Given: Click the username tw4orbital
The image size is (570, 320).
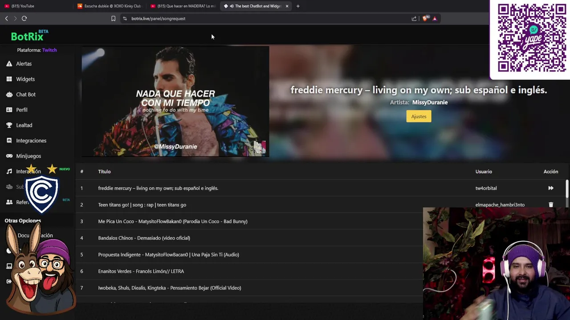Looking at the screenshot, I should click(x=486, y=188).
